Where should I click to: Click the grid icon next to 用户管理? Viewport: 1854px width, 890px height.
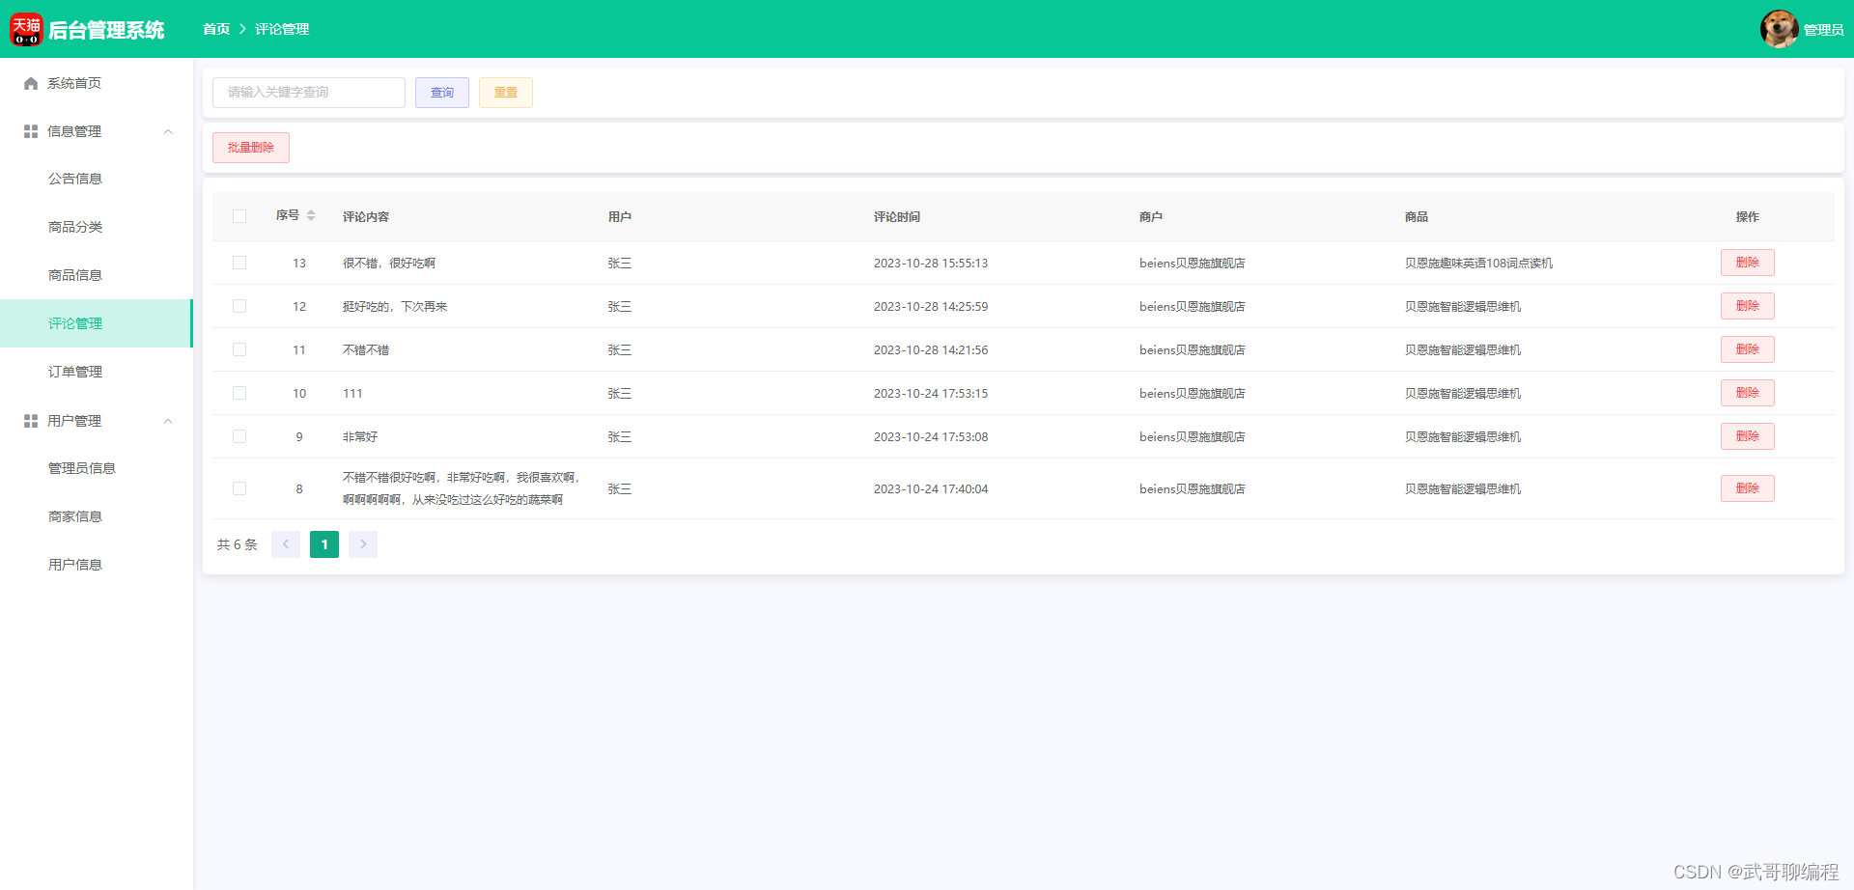point(29,420)
